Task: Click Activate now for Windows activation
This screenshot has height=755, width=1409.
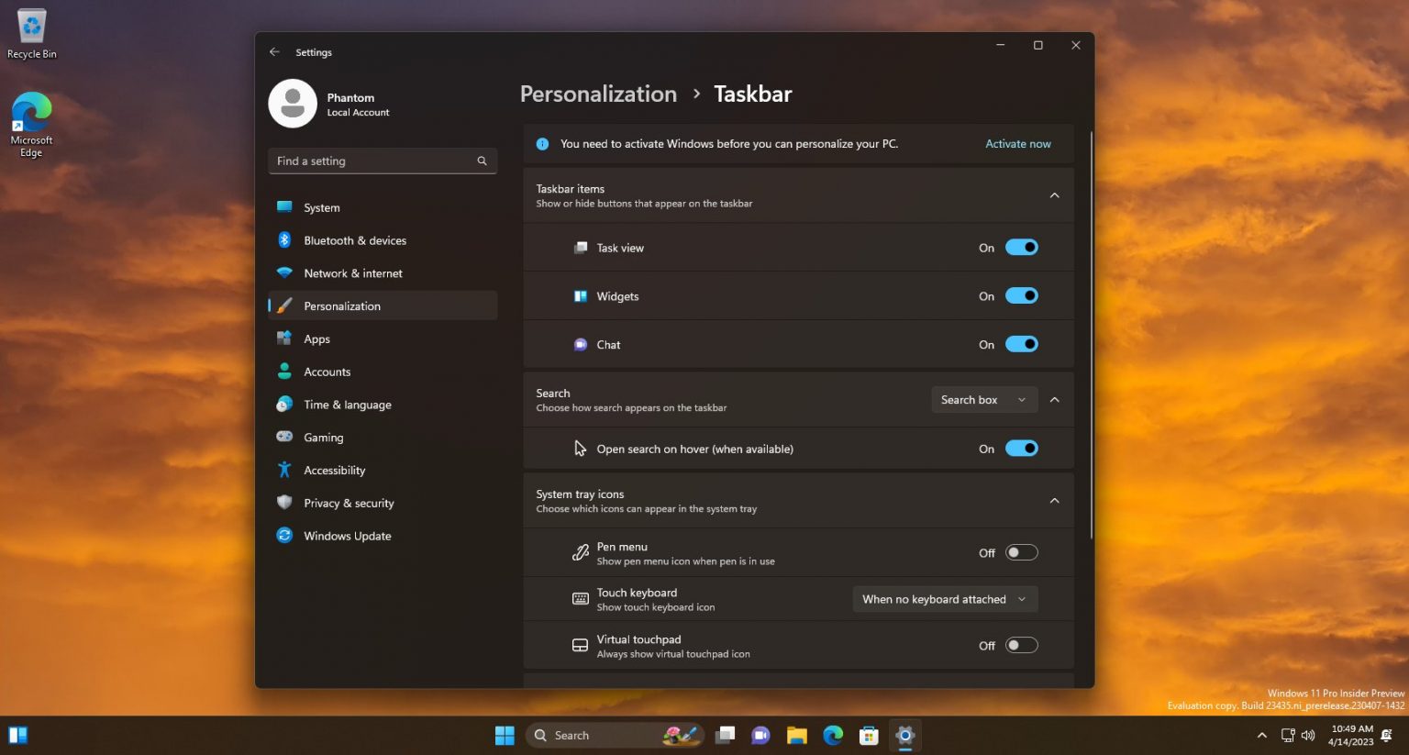Action: tap(1017, 143)
